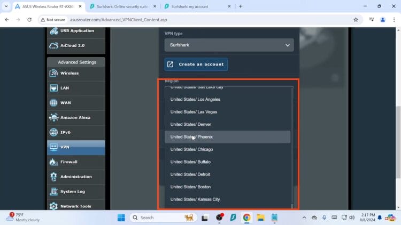Select United States/ Chicago region
This screenshot has width=401, height=225.
coord(227,149)
